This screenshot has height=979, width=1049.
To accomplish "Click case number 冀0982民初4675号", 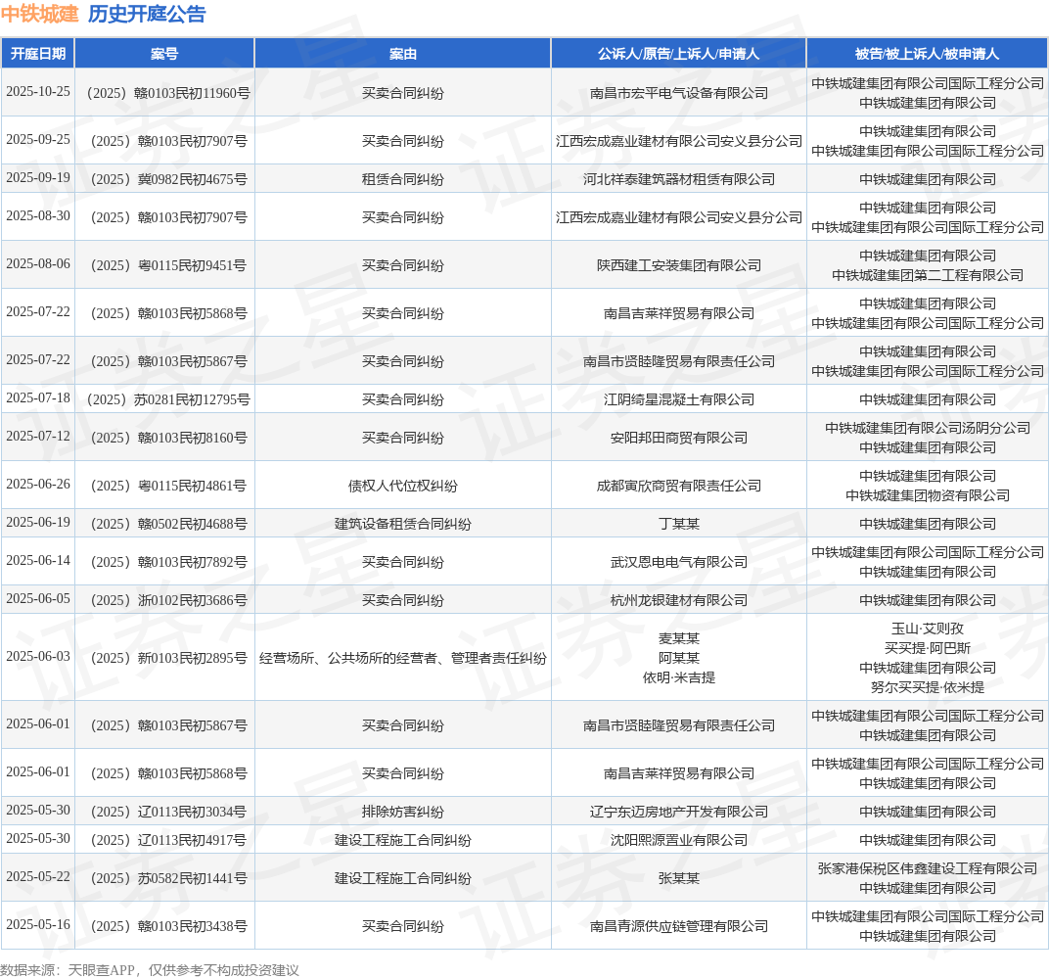I will [168, 179].
